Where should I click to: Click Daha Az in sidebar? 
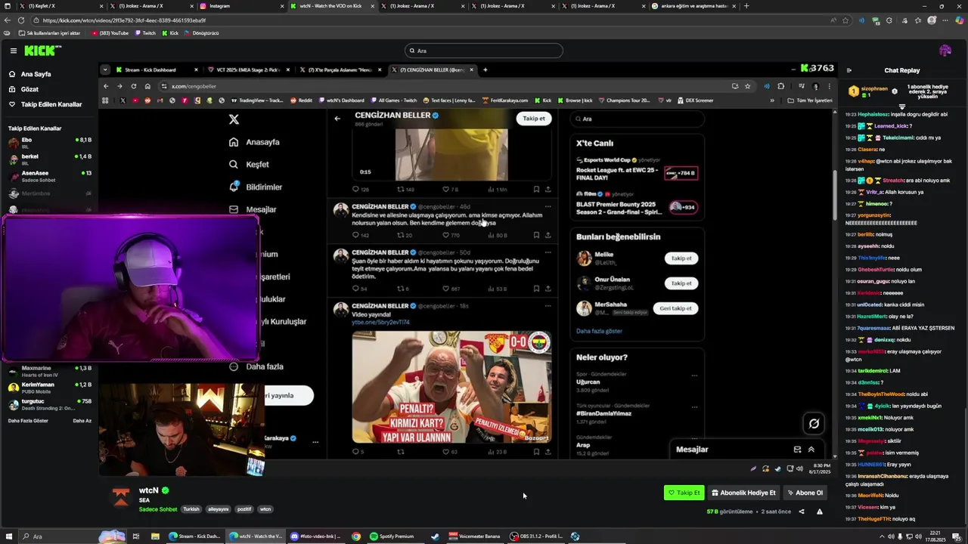pyautogui.click(x=82, y=421)
